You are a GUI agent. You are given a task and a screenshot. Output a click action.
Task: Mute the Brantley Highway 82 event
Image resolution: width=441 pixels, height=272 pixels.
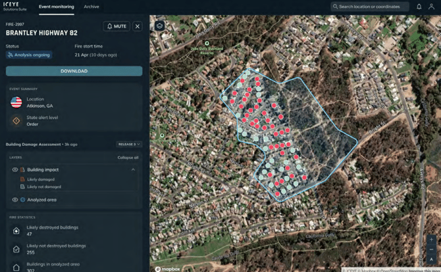(x=117, y=26)
